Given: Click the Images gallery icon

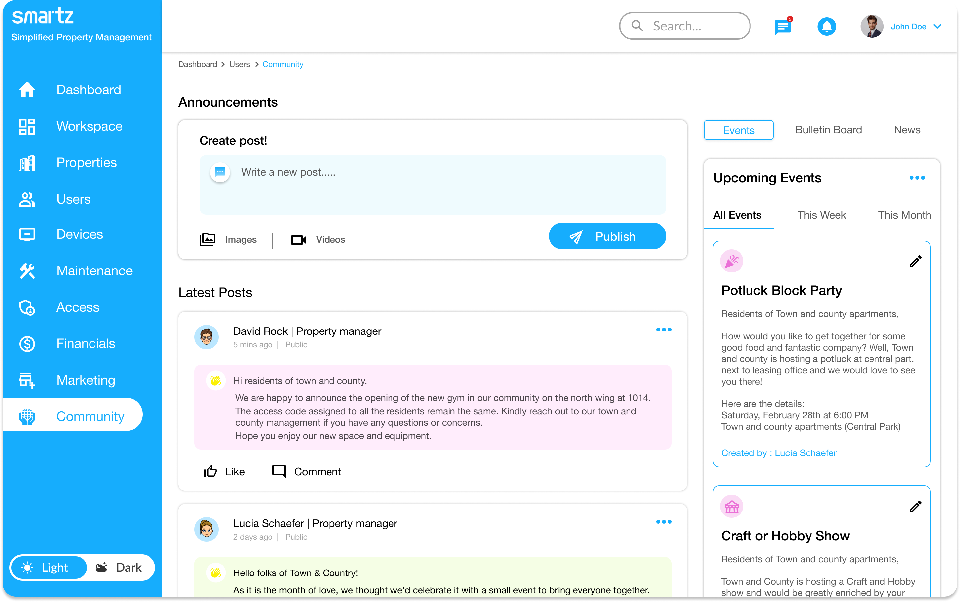Looking at the screenshot, I should pos(208,239).
